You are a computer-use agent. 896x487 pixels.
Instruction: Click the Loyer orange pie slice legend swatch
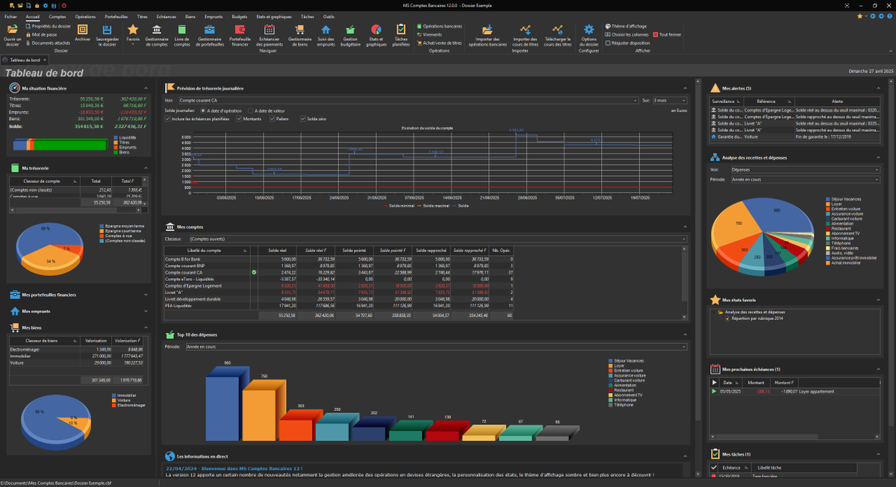coord(827,205)
